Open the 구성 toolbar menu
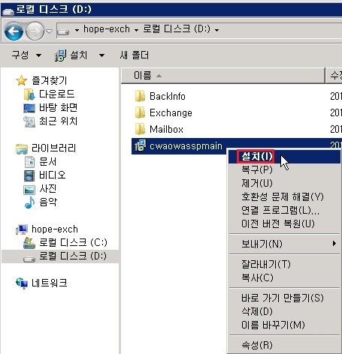This screenshot has height=354, width=342. (x=26, y=55)
